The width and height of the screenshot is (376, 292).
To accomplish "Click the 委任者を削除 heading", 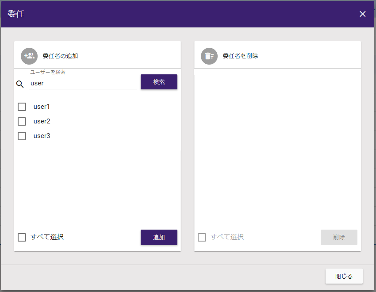I will [240, 56].
